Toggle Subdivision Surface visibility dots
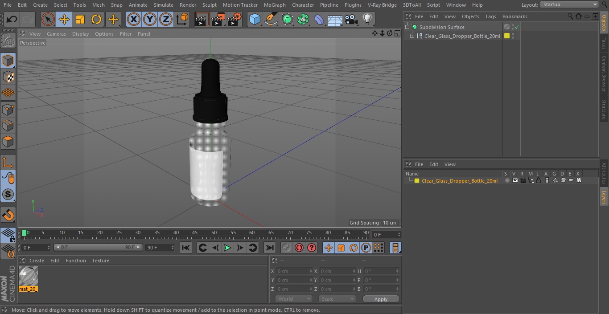This screenshot has height=314, width=609. click(513, 27)
